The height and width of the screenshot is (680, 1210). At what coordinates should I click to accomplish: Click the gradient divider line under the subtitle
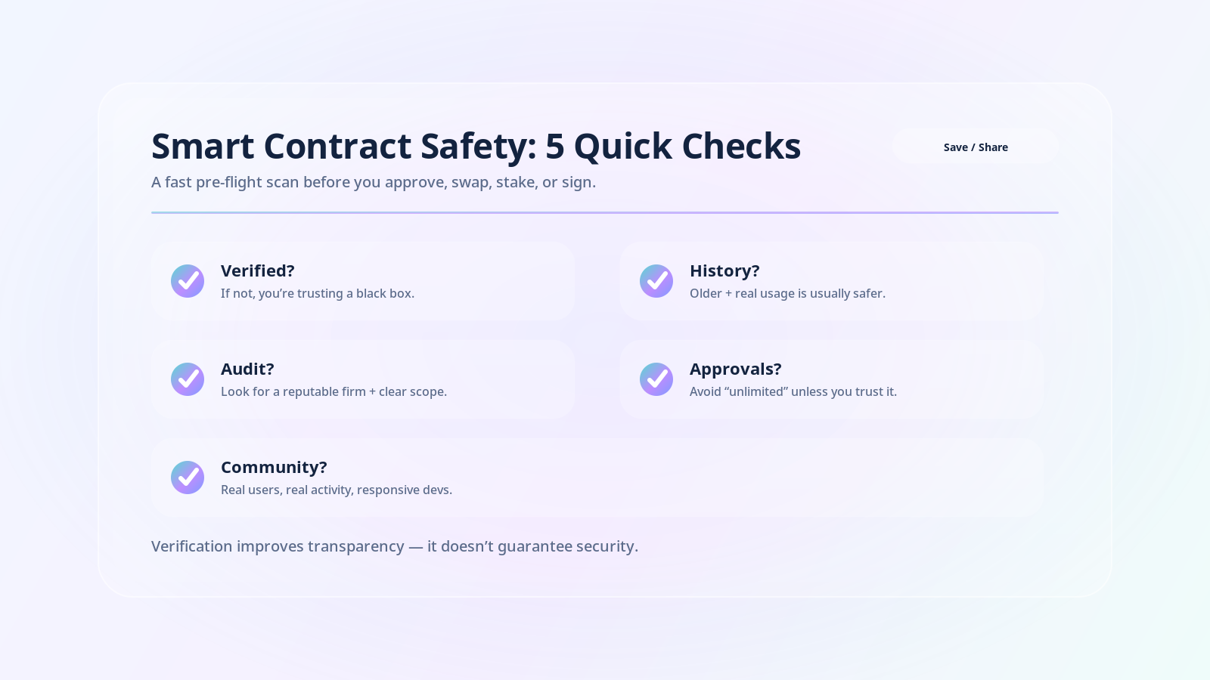(605, 212)
